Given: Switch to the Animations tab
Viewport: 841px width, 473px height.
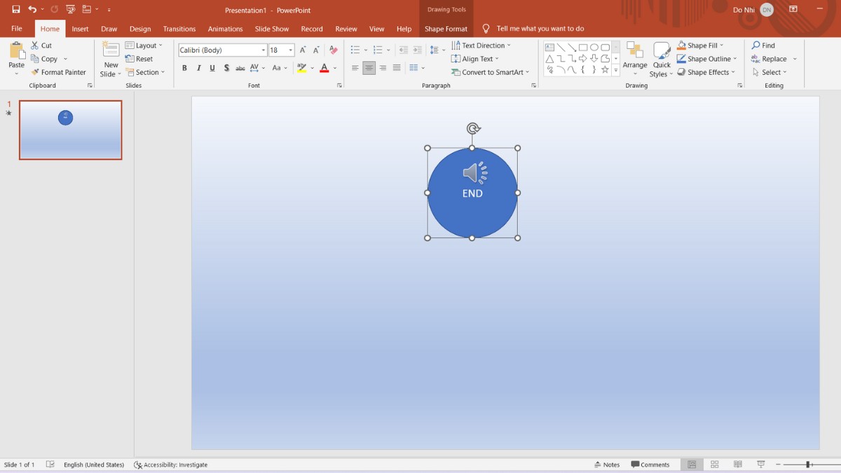Looking at the screenshot, I should coord(225,29).
